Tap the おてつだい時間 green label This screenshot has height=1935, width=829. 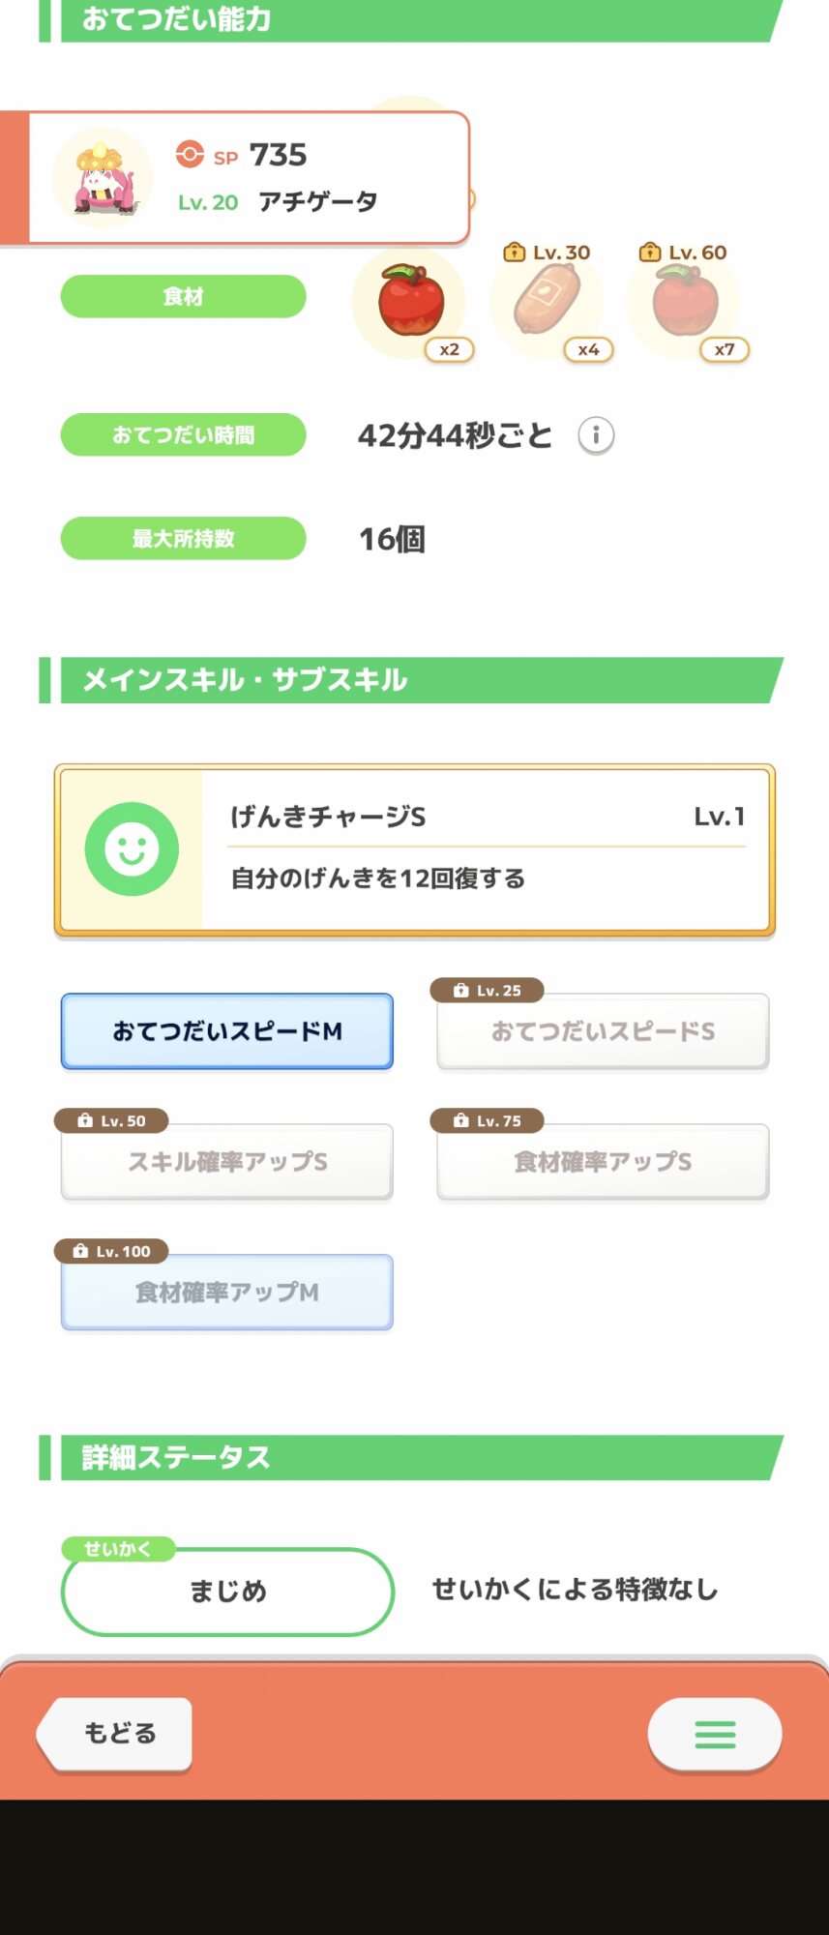pyautogui.click(x=184, y=435)
